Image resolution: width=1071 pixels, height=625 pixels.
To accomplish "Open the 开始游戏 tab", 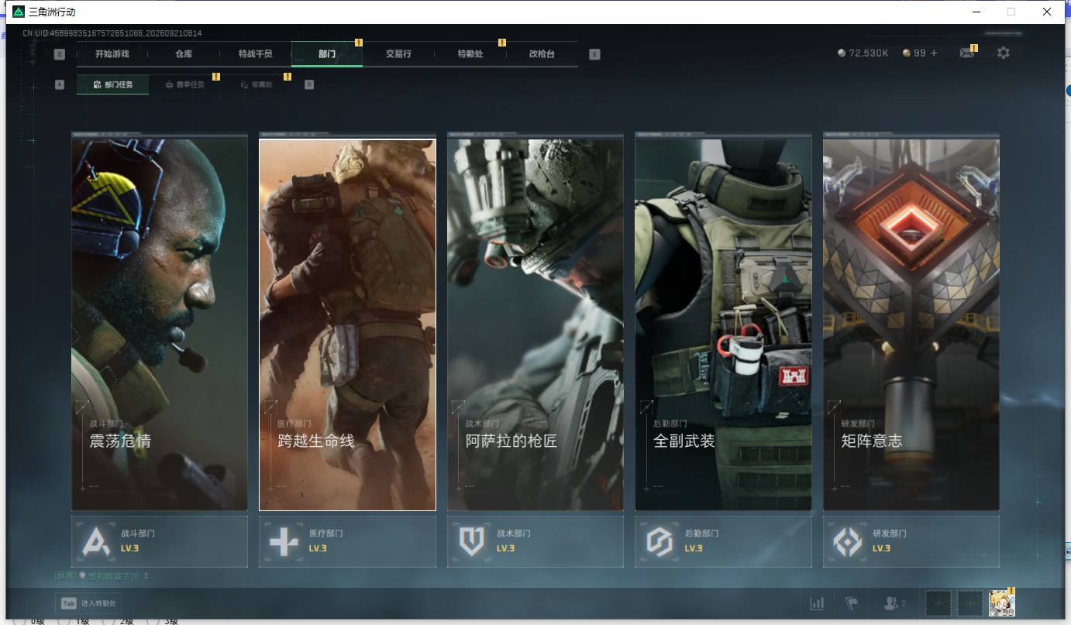I will click(x=112, y=54).
